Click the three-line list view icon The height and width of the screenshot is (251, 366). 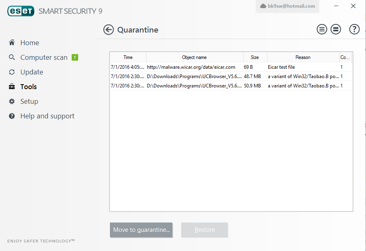click(322, 29)
